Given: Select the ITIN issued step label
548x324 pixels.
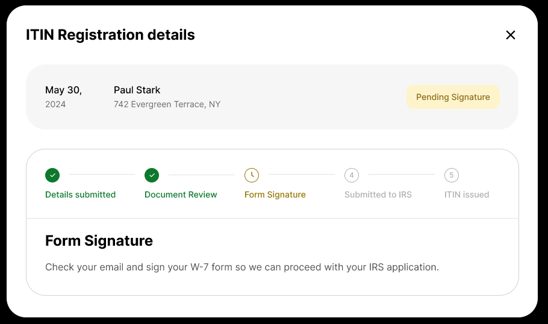Looking at the screenshot, I should coord(467,195).
